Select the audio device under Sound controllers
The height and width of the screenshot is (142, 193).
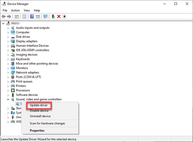[x=18, y=104]
